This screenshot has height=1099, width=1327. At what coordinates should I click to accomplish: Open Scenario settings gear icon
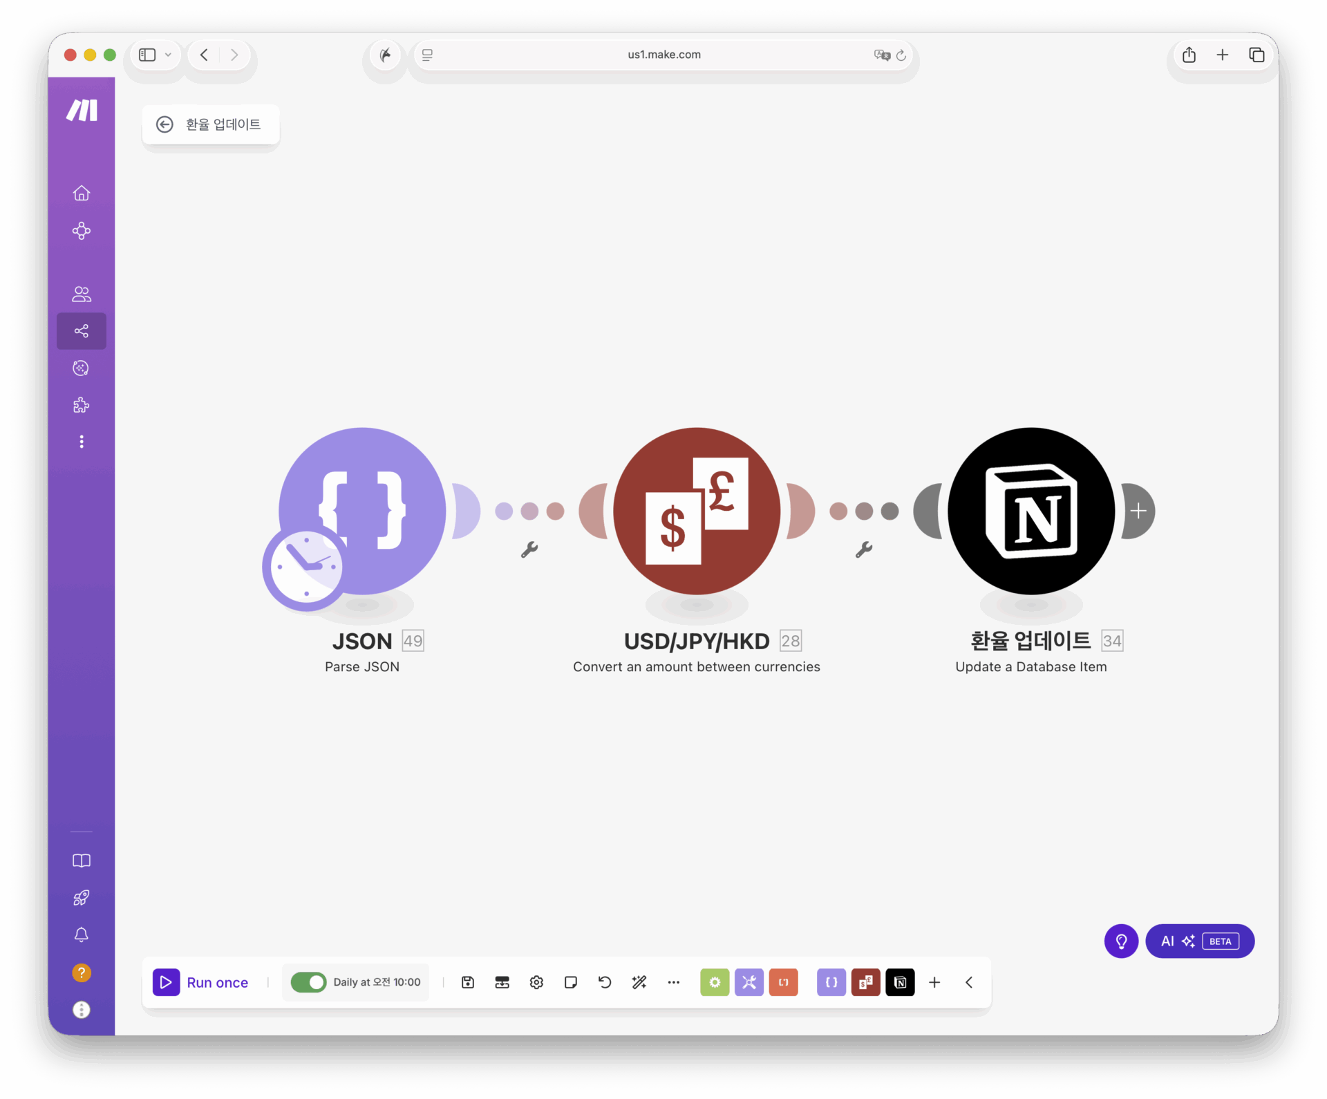pyautogui.click(x=536, y=982)
